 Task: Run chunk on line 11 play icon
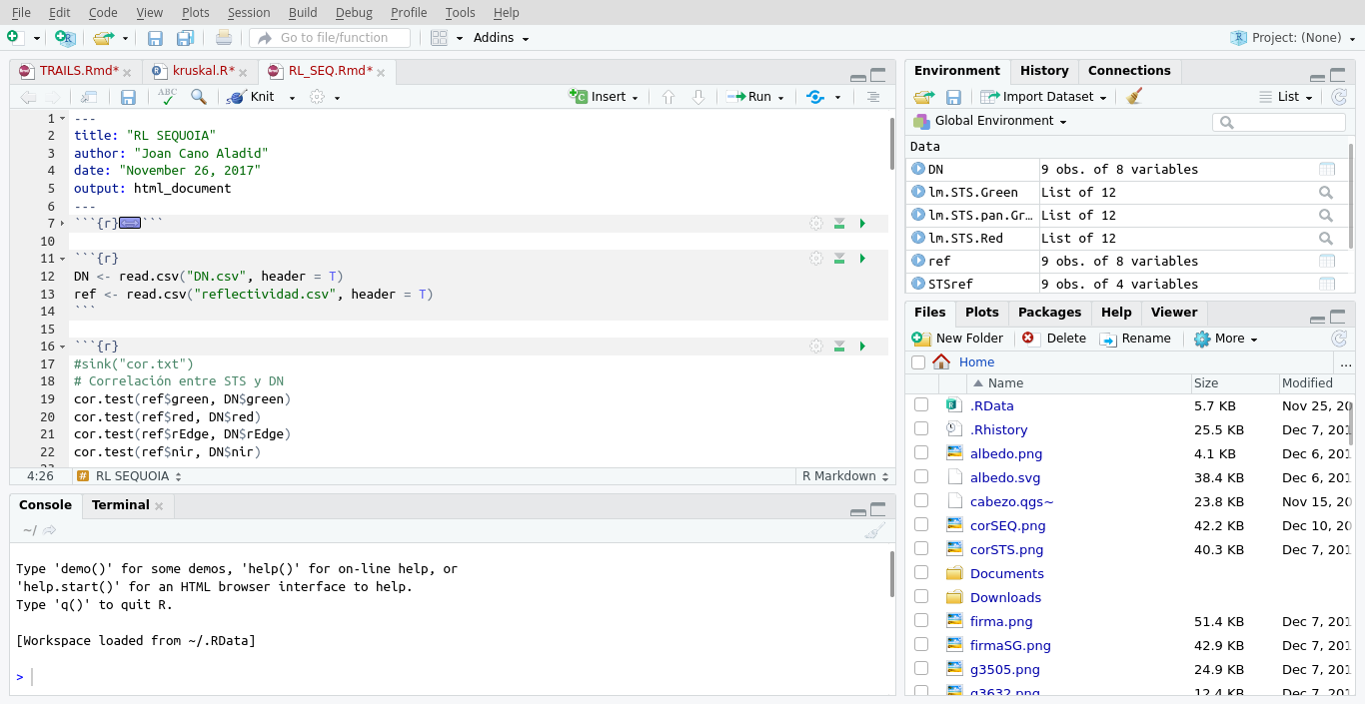click(862, 259)
